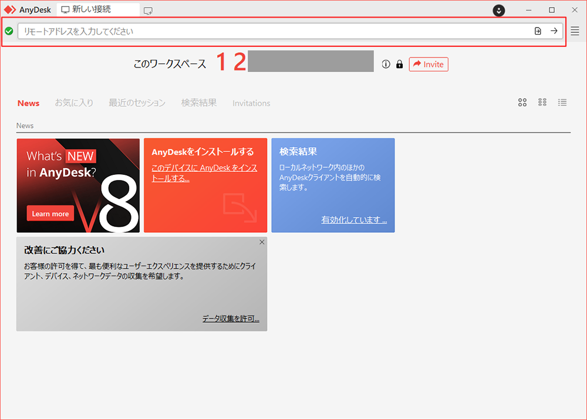
Task: Select the Invitations tab
Action: (251, 103)
